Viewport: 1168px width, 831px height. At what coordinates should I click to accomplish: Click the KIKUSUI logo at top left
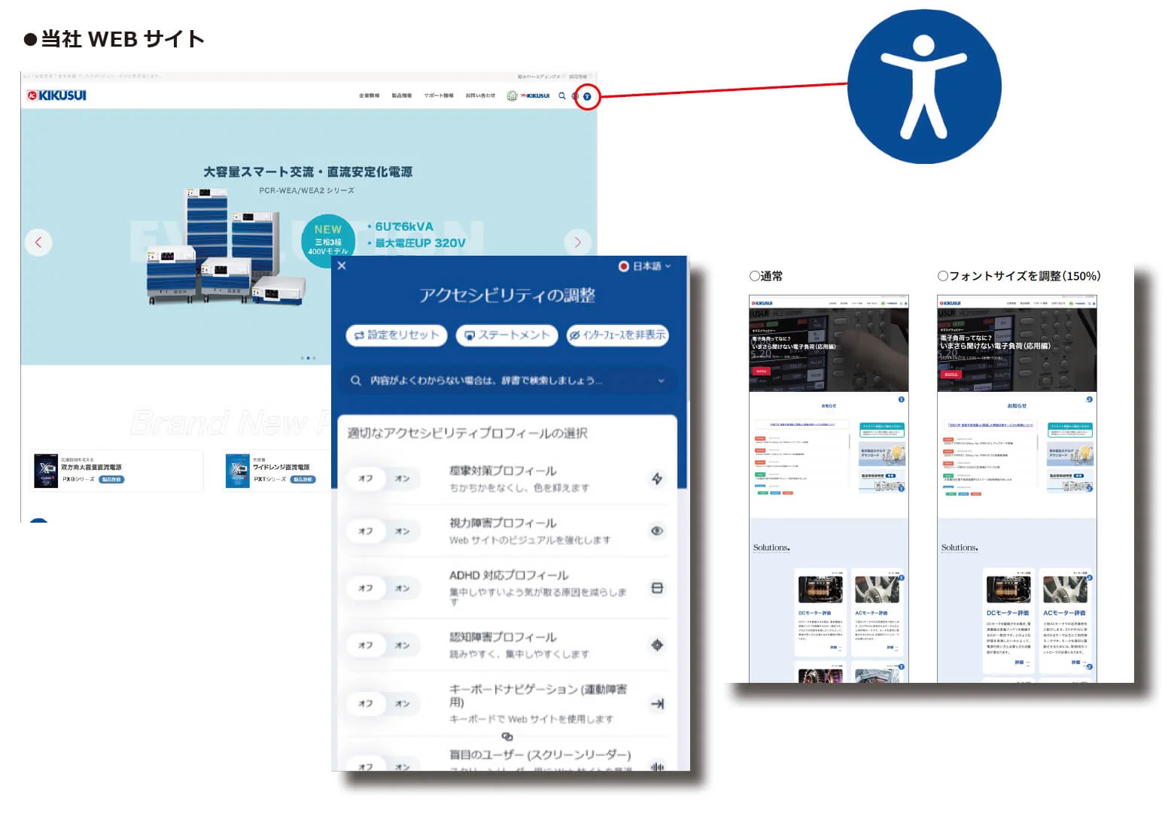click(56, 96)
